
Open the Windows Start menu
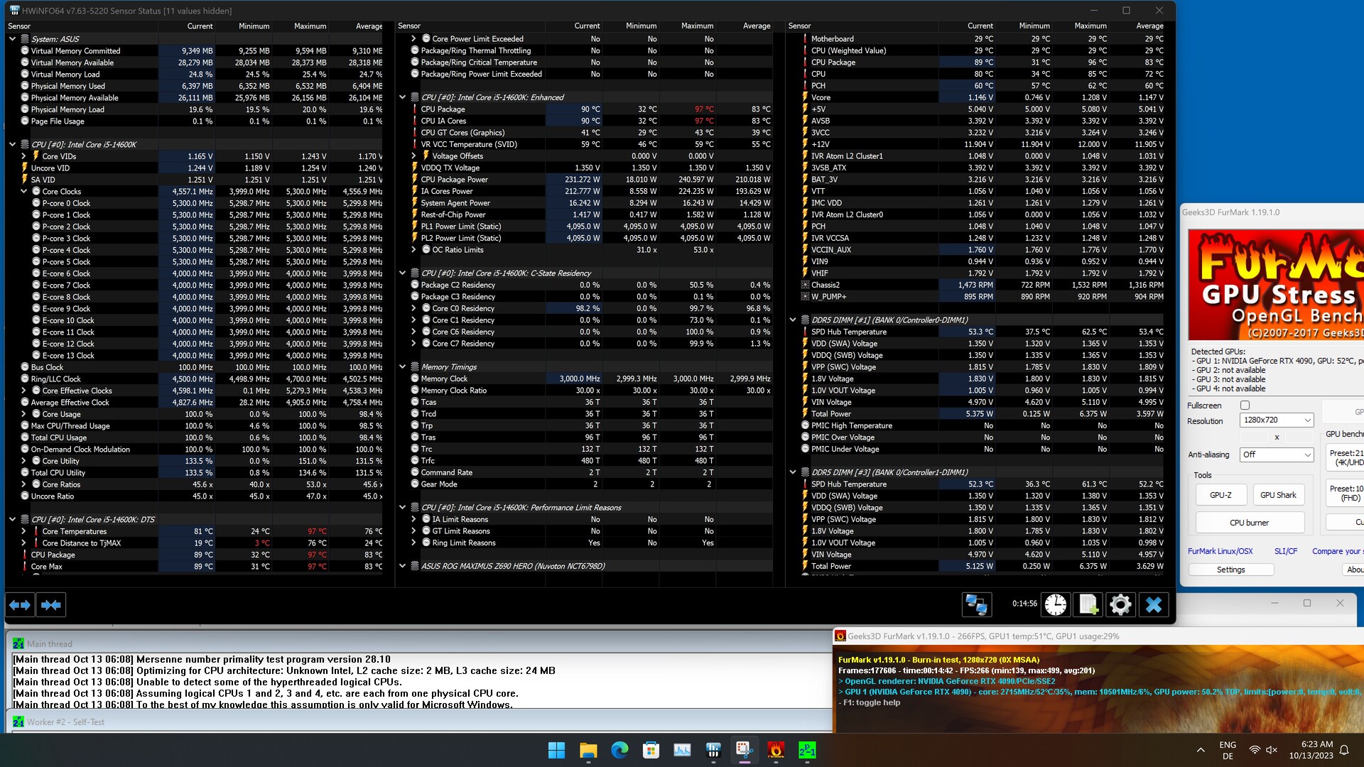point(556,750)
